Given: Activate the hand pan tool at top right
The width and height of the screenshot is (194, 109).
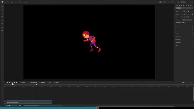Looking at the screenshot, I should coord(164,2).
